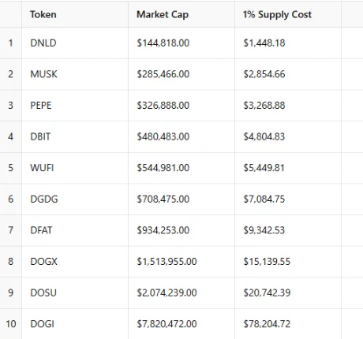
Task: Select the $20,742.39 supply cost cell
Action: click(288, 293)
